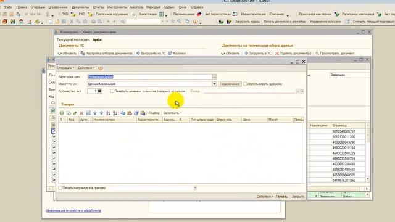Click Просмотреть документ in exchange window
395x222 pixels.
tap(335, 54)
